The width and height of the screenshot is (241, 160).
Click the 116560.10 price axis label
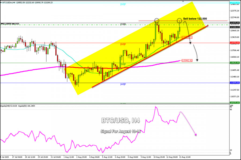[x=235, y=57]
